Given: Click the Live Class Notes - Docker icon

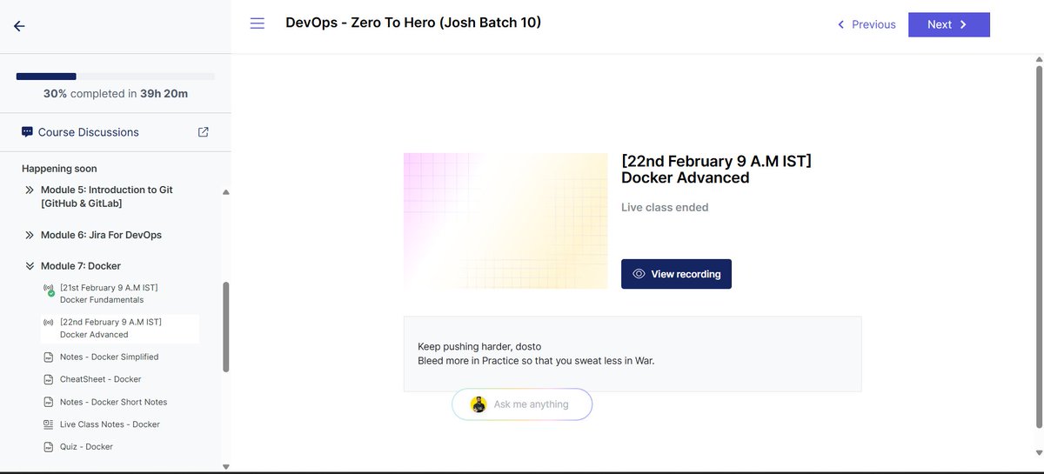Looking at the screenshot, I should (x=48, y=424).
